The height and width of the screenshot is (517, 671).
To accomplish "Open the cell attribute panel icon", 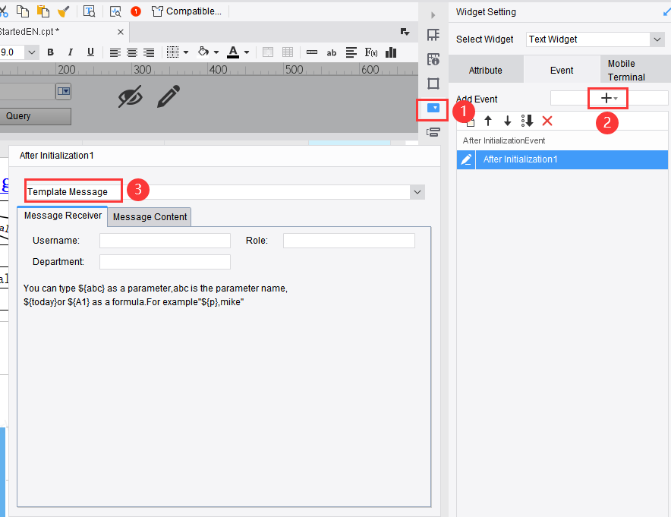I will (x=433, y=59).
